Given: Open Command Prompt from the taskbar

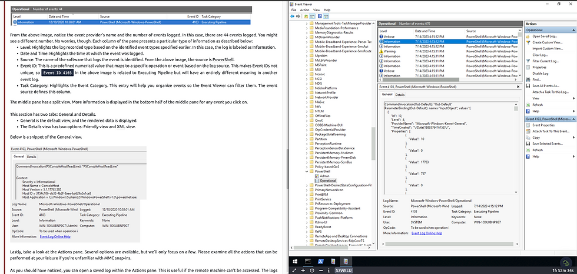Looking at the screenshot, I should [x=307, y=262].
